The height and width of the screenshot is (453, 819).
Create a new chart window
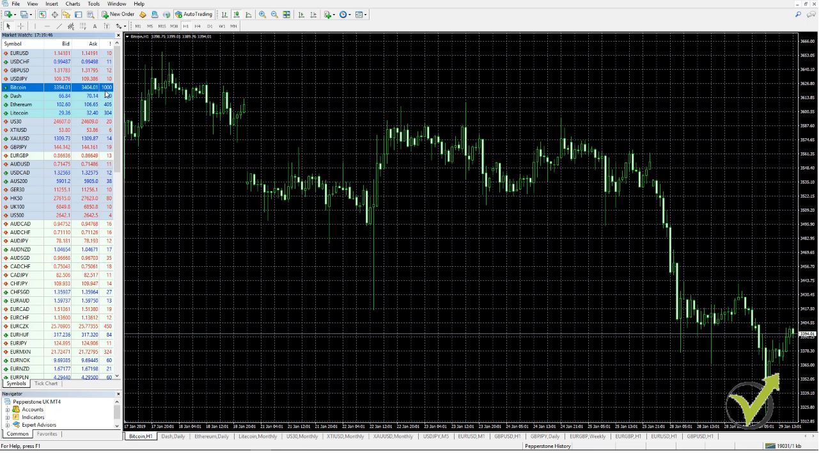point(8,14)
